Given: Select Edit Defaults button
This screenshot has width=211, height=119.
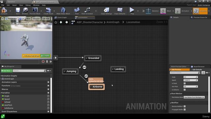Looking at the screenshot, I should coord(197,70).
